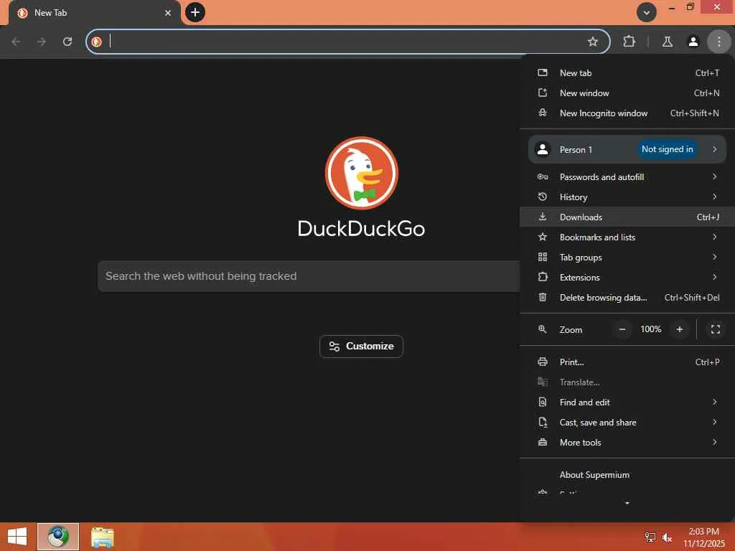Open Passwords and autofill submenu
The height and width of the screenshot is (551, 735).
pos(627,177)
